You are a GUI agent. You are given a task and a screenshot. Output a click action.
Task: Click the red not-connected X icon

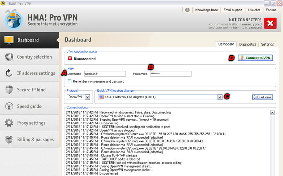click(270, 23)
